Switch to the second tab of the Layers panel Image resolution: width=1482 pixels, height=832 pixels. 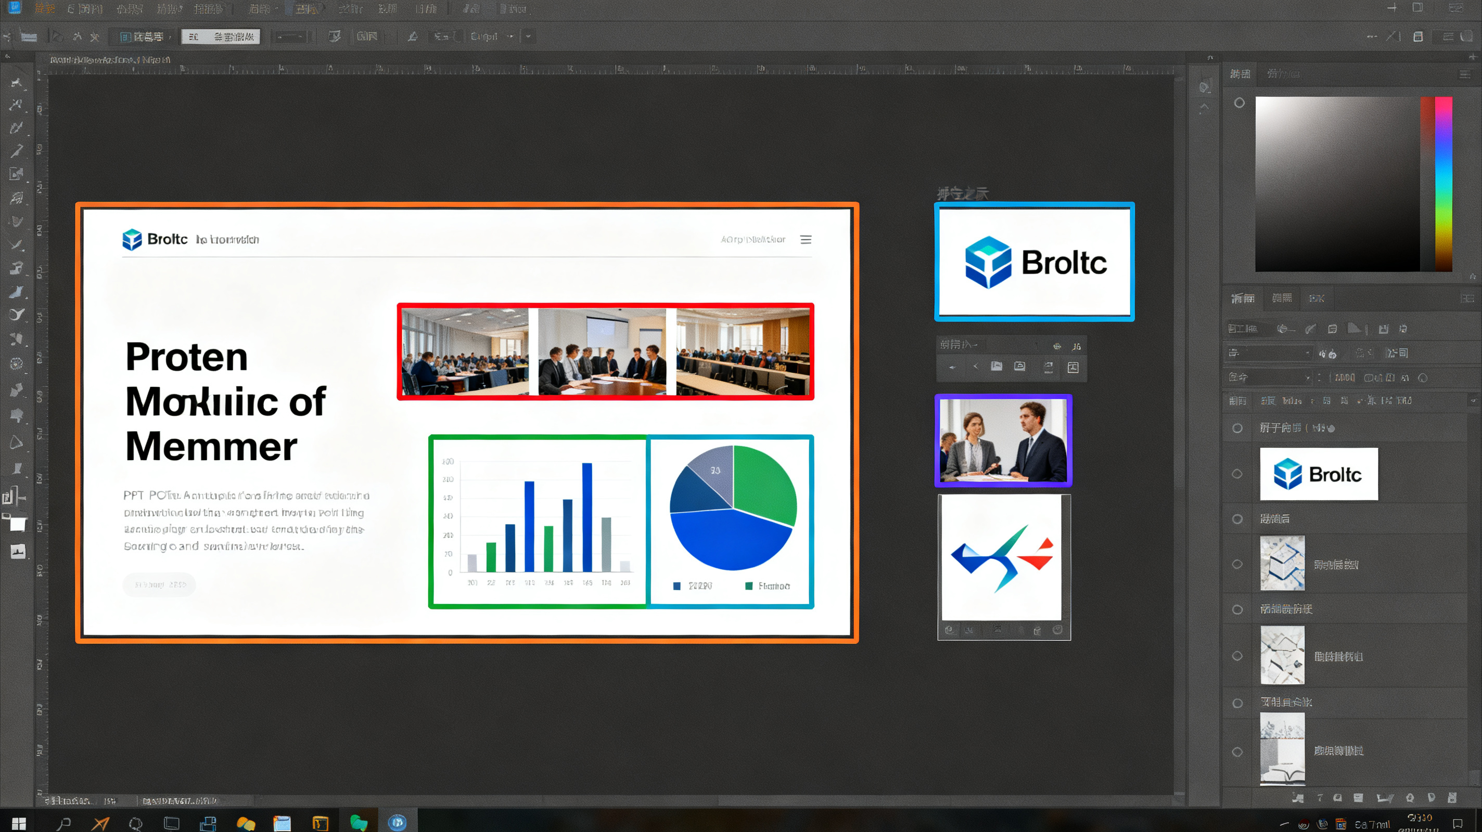1281,298
